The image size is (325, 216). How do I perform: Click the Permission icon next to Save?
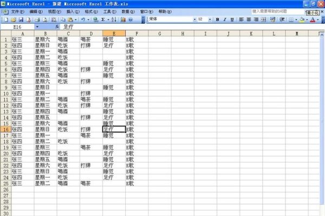pos(29,19)
